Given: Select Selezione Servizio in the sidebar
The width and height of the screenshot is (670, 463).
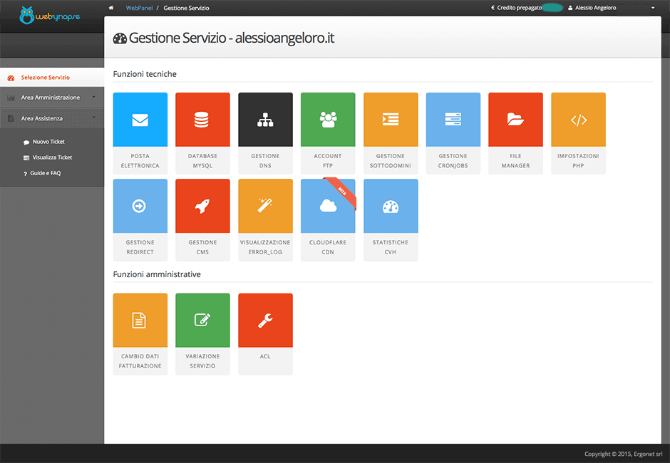Looking at the screenshot, I should (45, 78).
